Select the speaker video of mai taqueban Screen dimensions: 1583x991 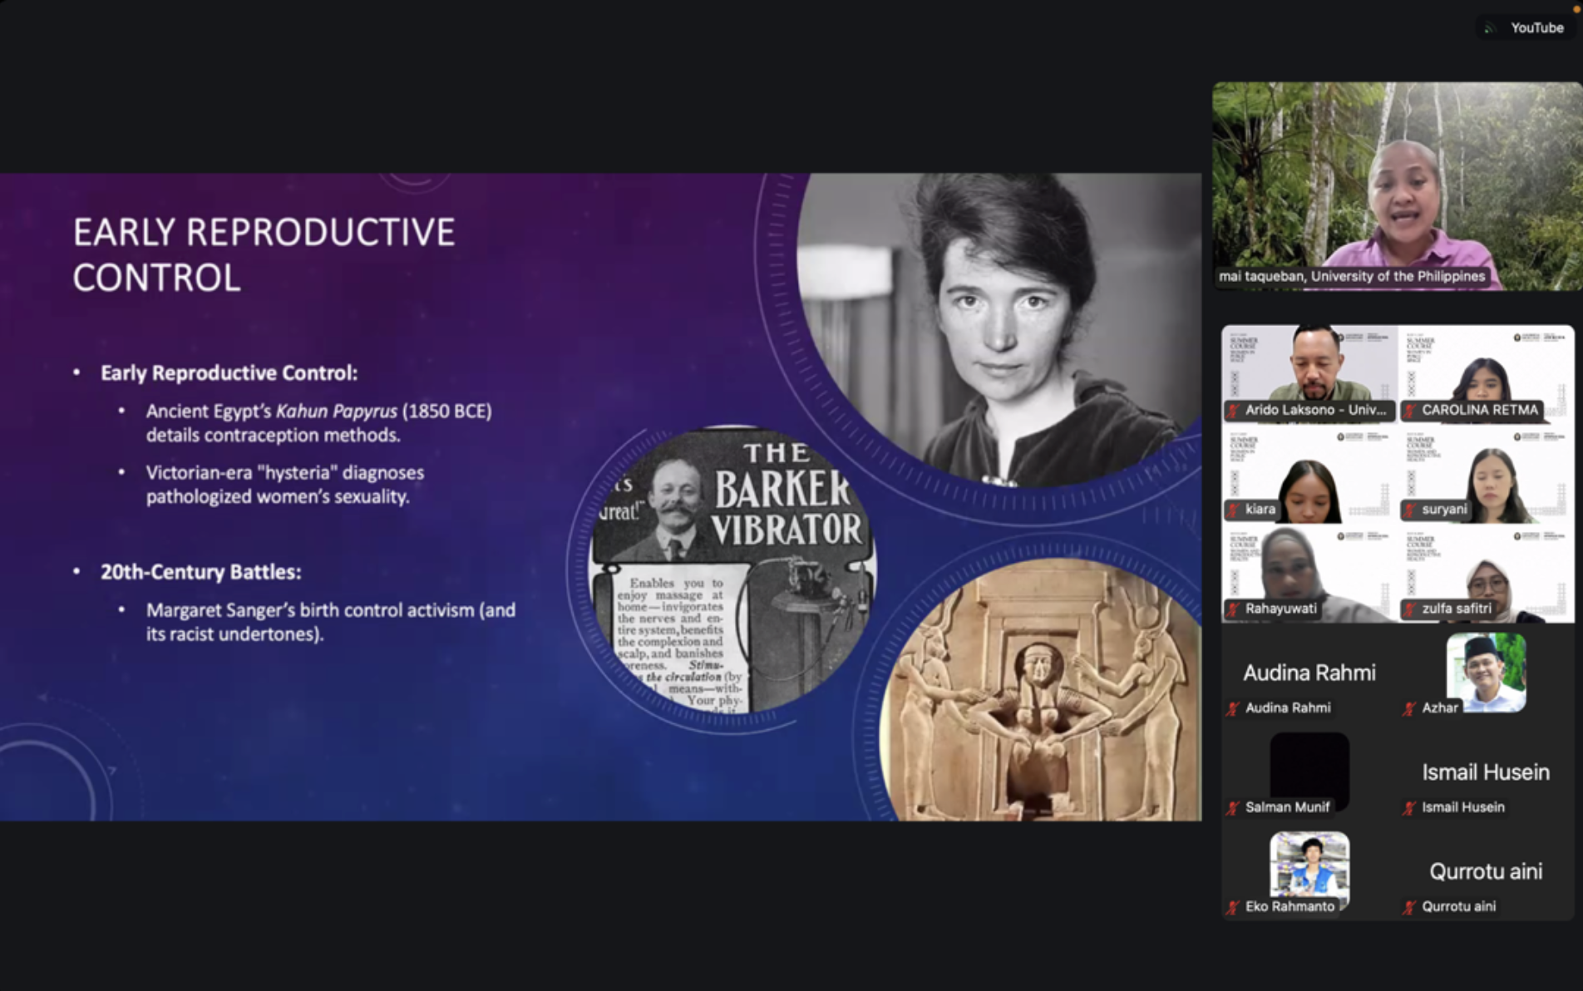click(1397, 185)
